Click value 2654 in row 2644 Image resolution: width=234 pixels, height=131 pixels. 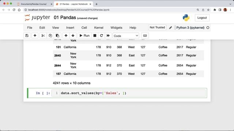[180, 65]
